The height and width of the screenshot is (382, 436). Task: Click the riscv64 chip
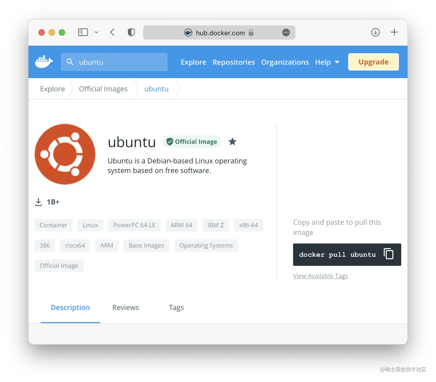(x=75, y=245)
